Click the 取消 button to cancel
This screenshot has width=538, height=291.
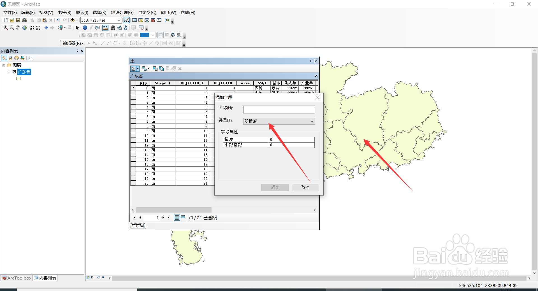305,187
